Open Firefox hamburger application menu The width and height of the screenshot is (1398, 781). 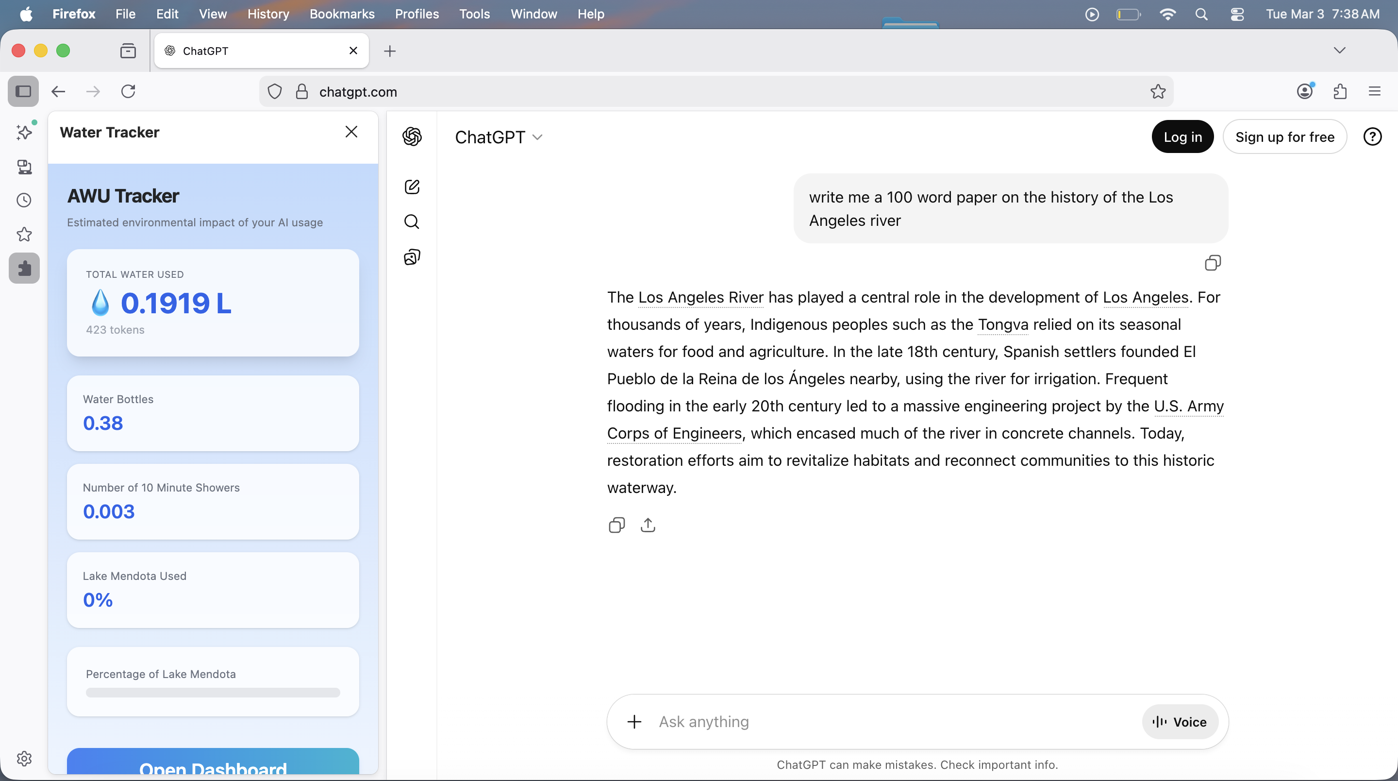(1374, 91)
